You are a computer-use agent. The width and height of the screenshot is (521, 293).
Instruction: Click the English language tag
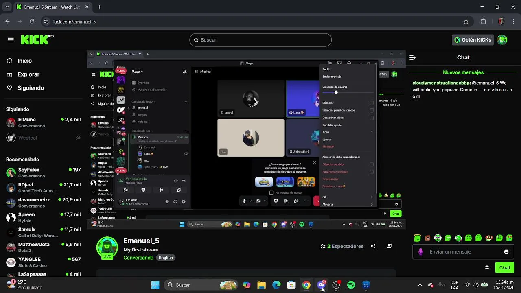click(x=166, y=258)
